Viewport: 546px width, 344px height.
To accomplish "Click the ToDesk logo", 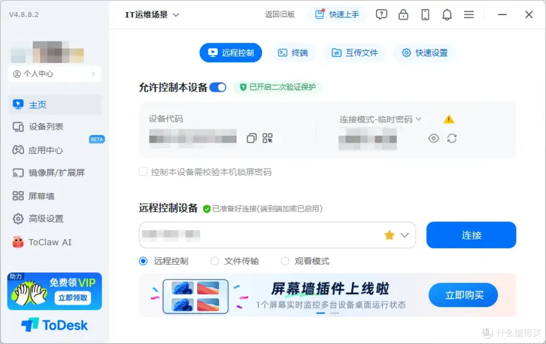I will pyautogui.click(x=55, y=325).
